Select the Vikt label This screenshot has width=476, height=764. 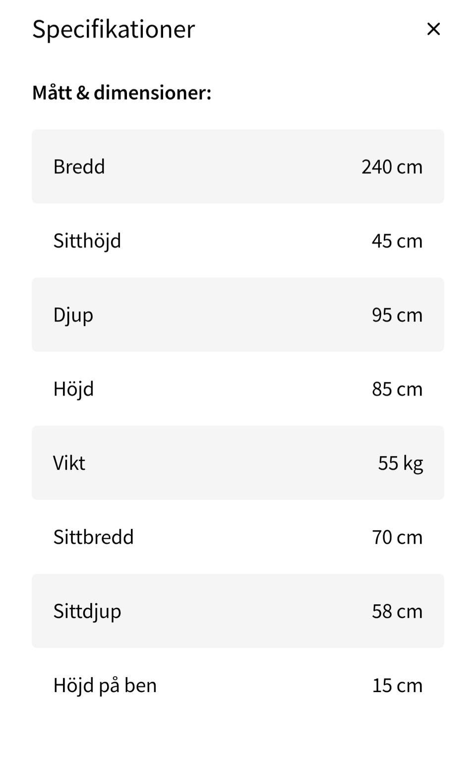[69, 463]
